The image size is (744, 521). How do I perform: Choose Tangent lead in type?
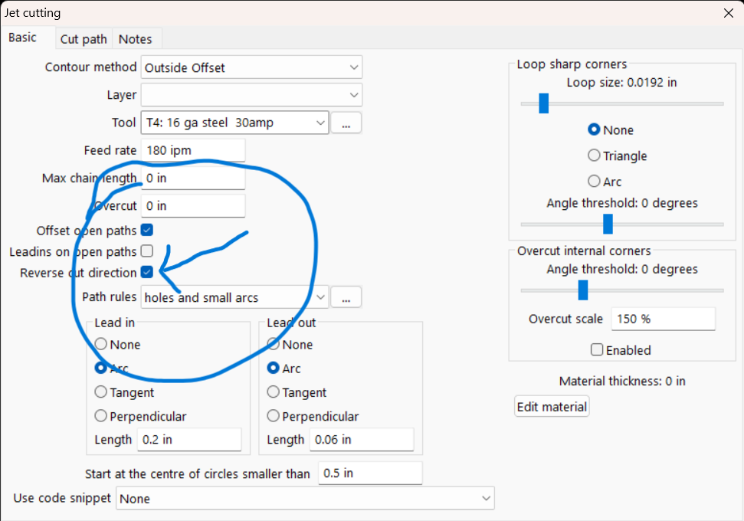point(100,392)
